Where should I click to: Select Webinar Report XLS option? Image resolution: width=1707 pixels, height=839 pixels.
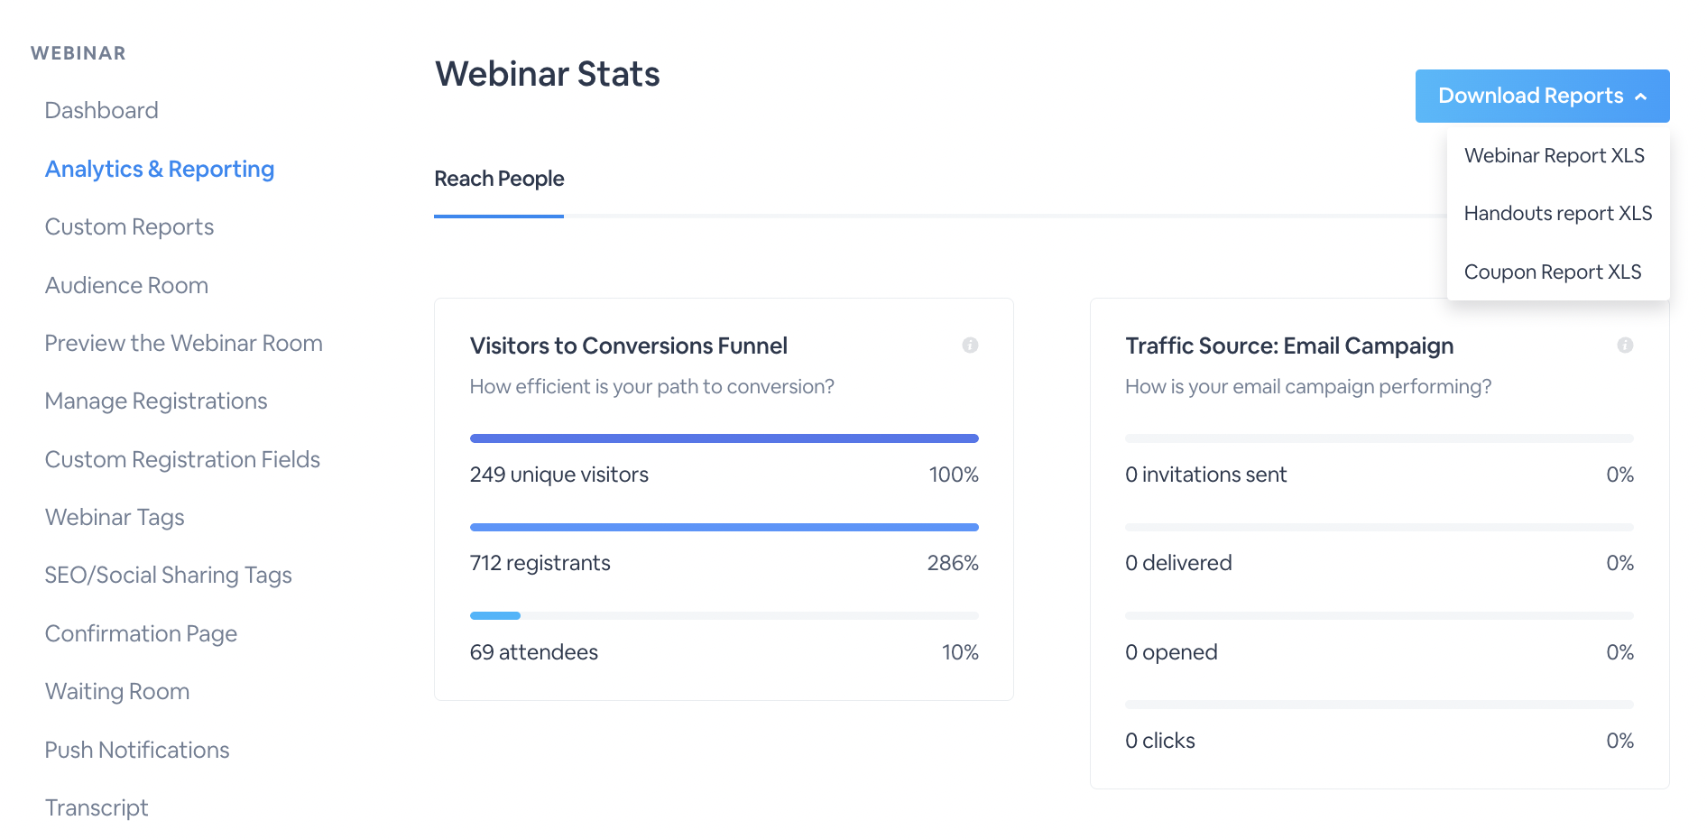(x=1554, y=155)
